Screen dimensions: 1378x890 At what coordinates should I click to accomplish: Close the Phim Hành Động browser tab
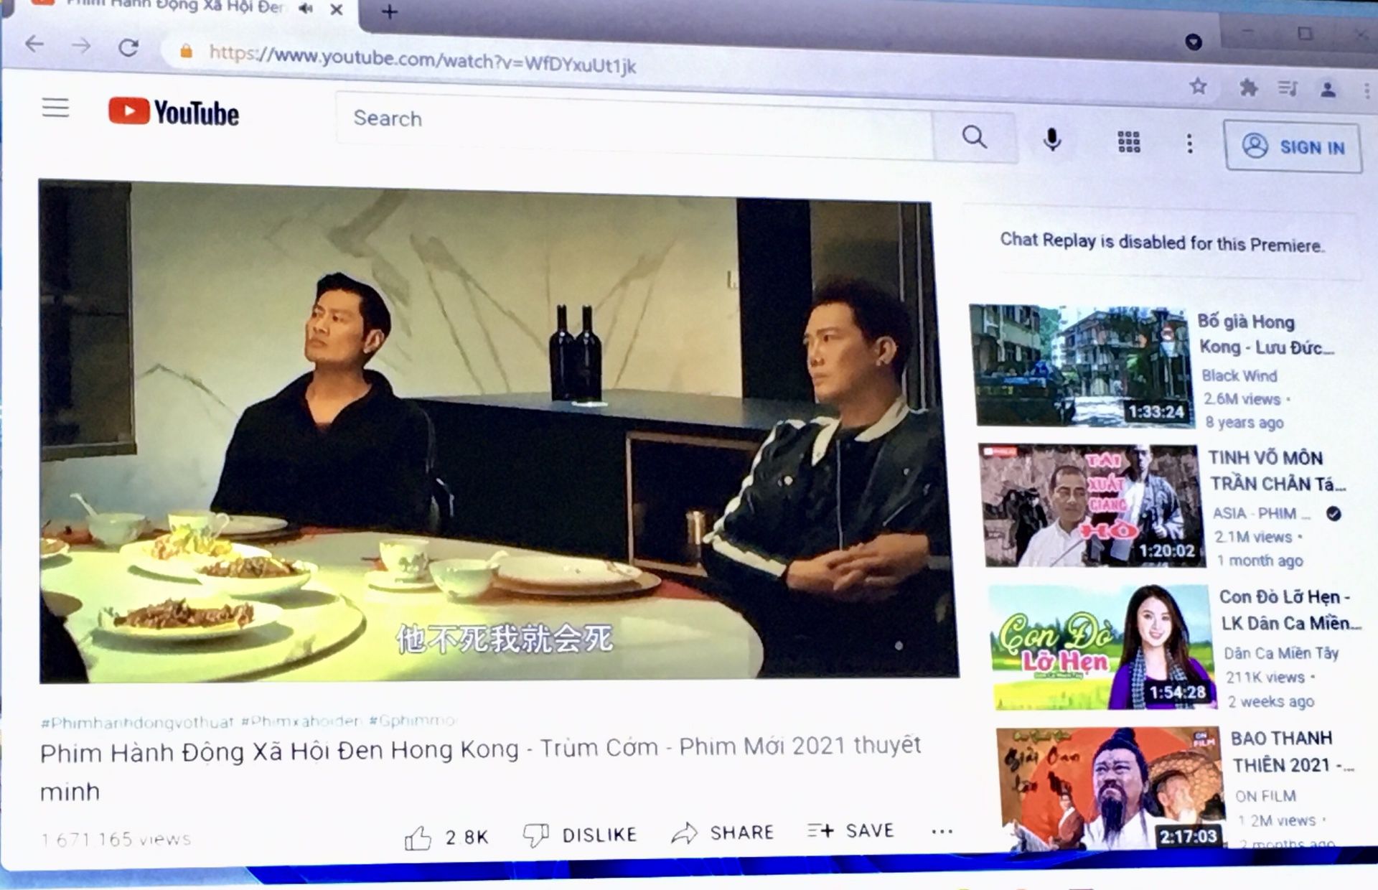click(x=337, y=10)
